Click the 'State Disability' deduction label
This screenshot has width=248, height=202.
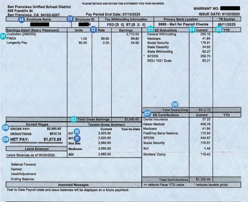click(x=158, y=47)
